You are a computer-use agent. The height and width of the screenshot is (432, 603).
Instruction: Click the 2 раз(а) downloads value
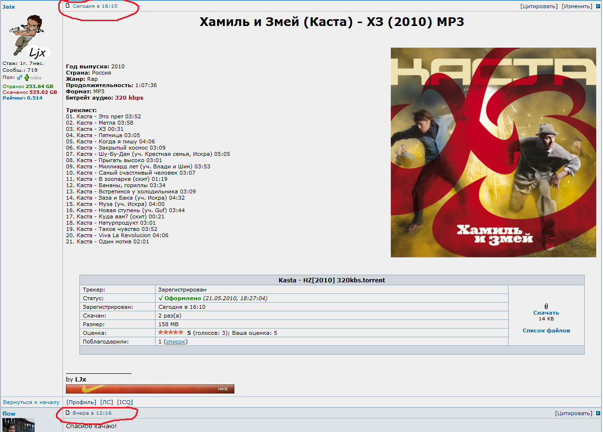tap(169, 316)
